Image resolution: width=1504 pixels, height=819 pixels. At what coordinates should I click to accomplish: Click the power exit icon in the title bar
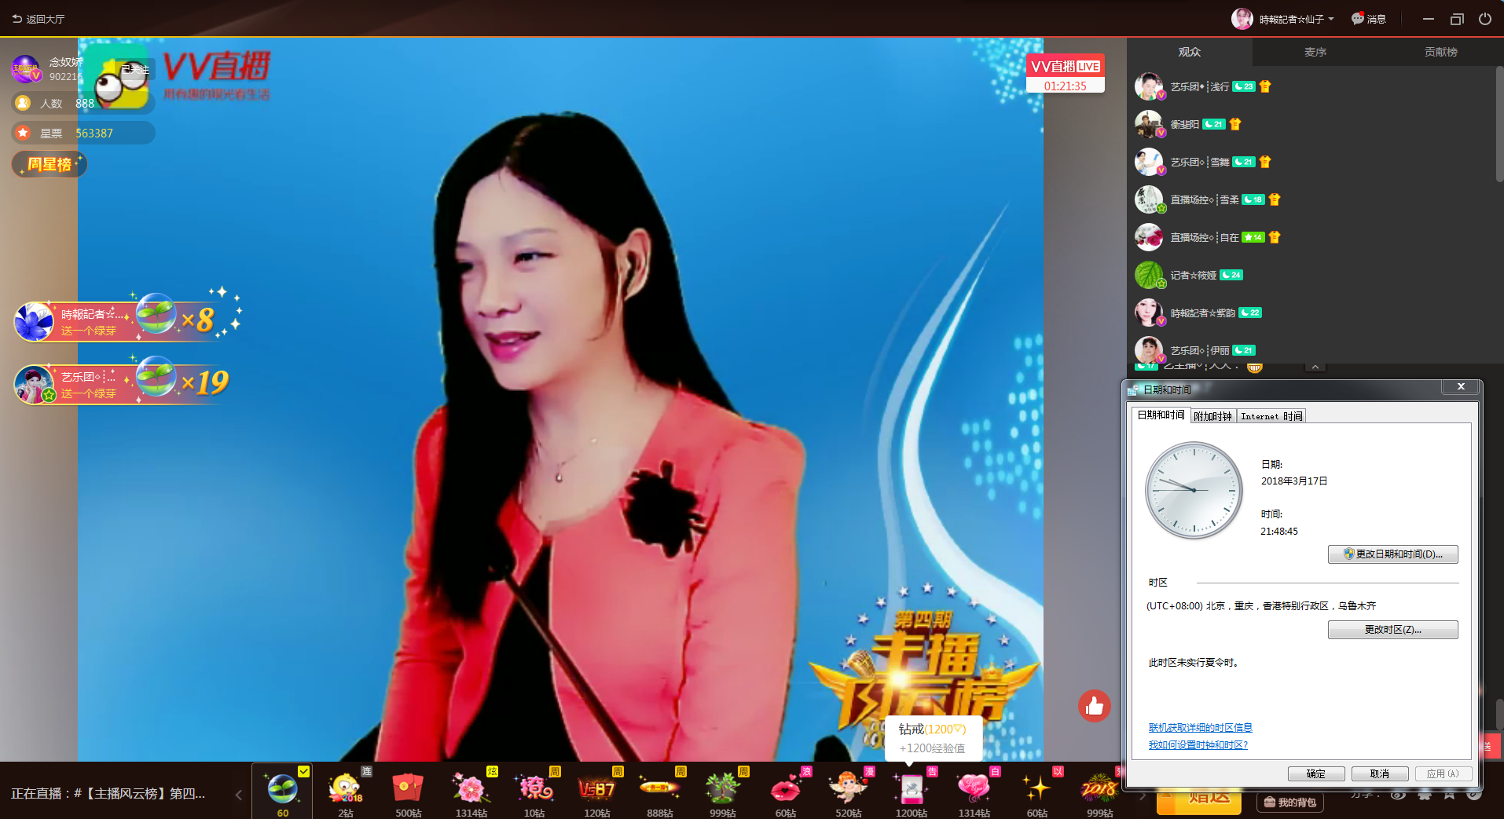(x=1485, y=19)
